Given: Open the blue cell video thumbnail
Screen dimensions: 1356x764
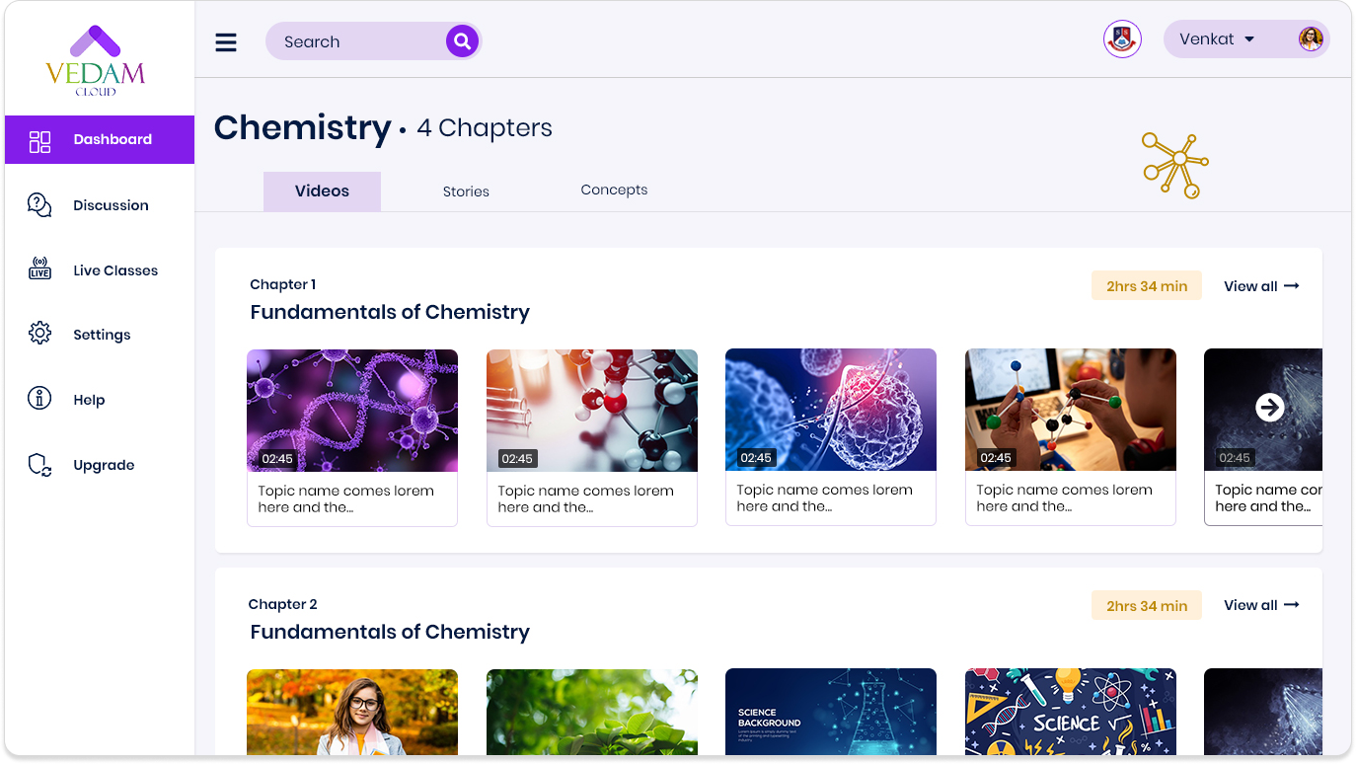Looking at the screenshot, I should [831, 410].
